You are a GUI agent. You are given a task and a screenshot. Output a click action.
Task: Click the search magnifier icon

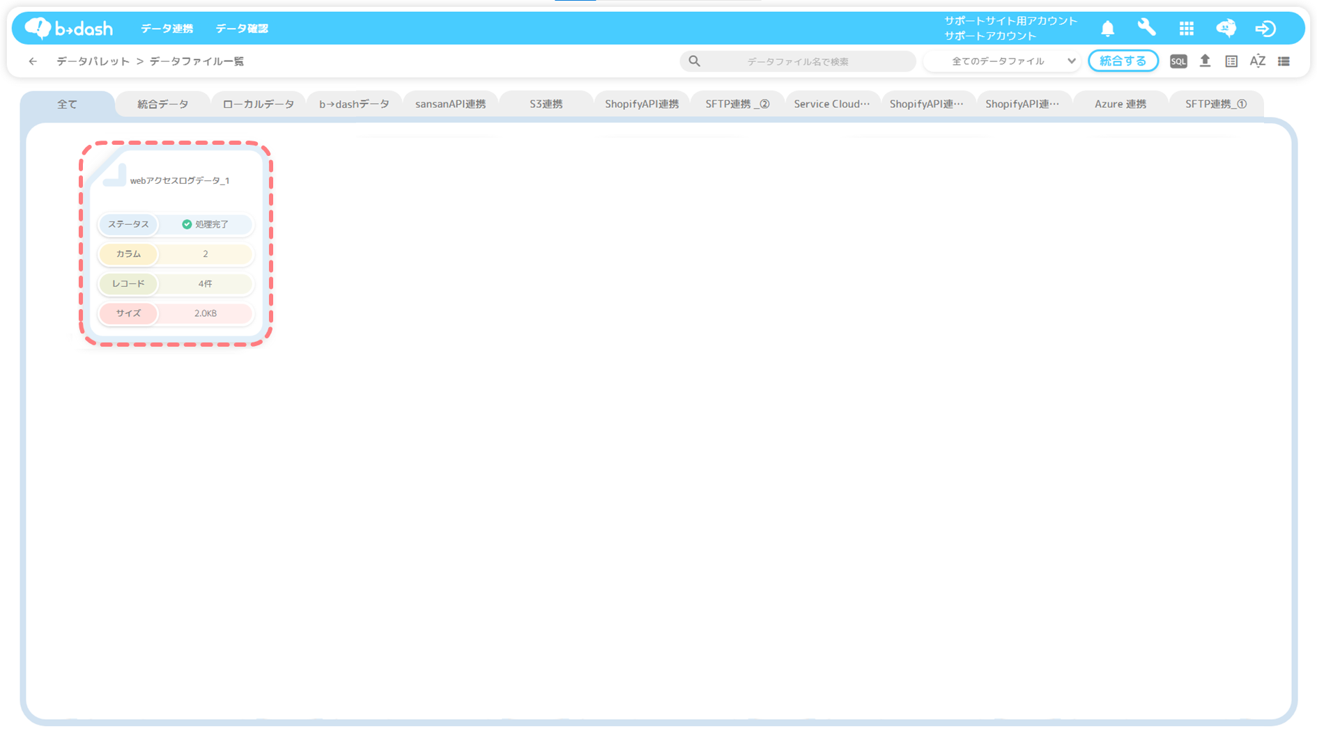(694, 61)
